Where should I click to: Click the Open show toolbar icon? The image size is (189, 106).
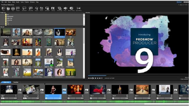pos(8,9)
